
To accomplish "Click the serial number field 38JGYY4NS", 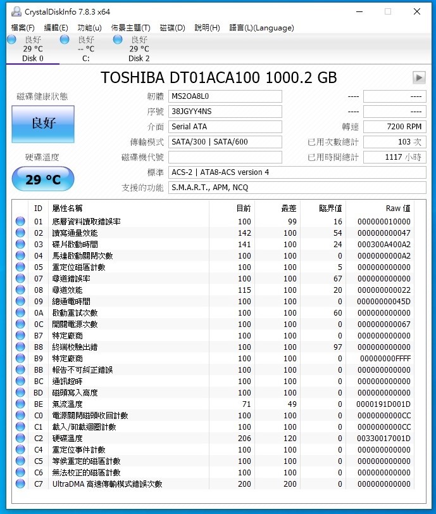I will (x=225, y=112).
